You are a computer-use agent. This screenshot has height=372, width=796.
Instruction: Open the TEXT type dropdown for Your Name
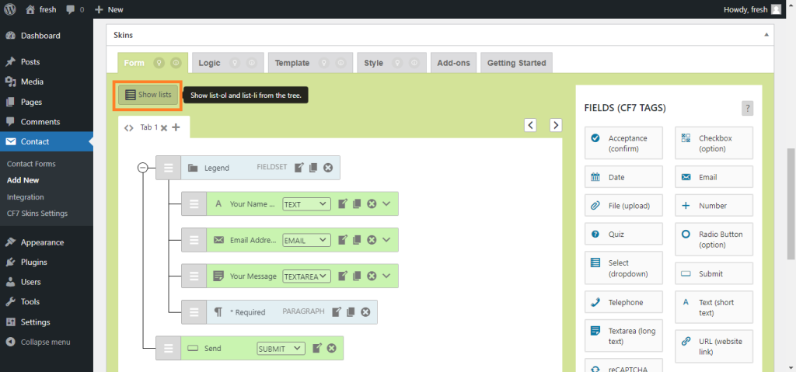tap(306, 204)
